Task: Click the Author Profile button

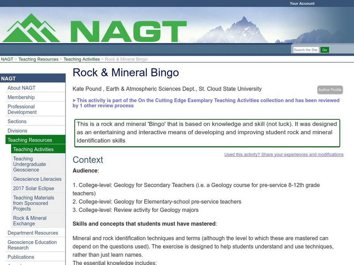Action: [x=330, y=89]
